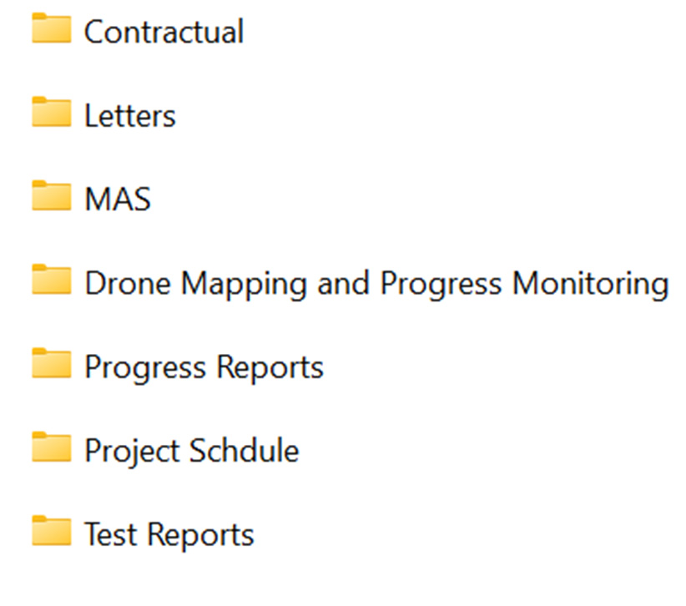686x606 pixels.
Task: Click the Letters folder icon
Action: click(52, 113)
